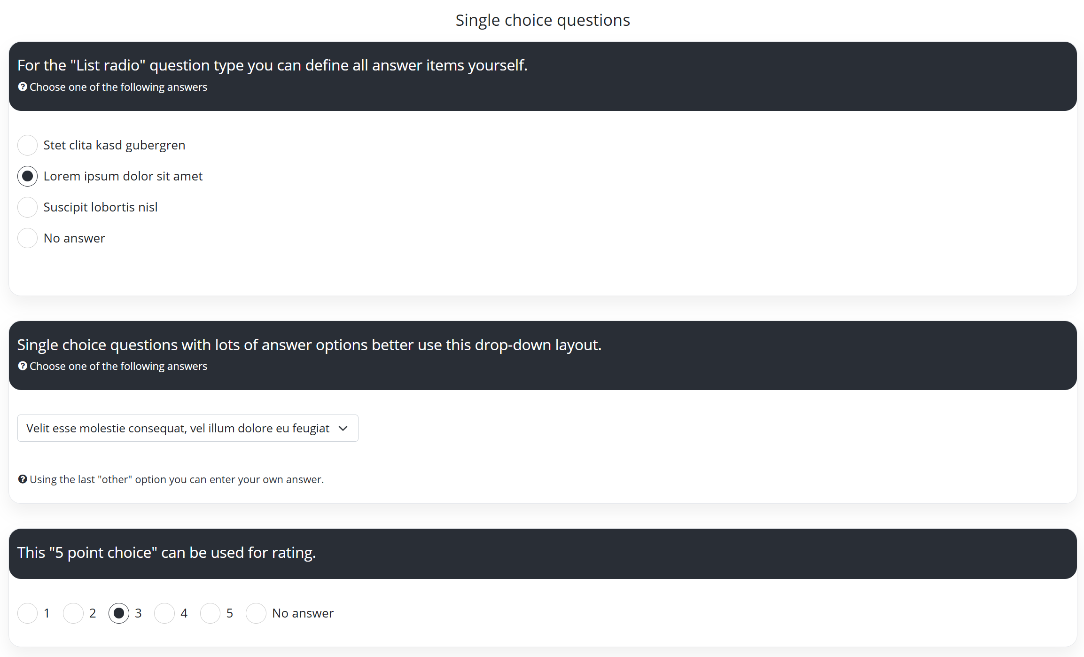Click help icon under drop-down question heading

click(x=22, y=366)
